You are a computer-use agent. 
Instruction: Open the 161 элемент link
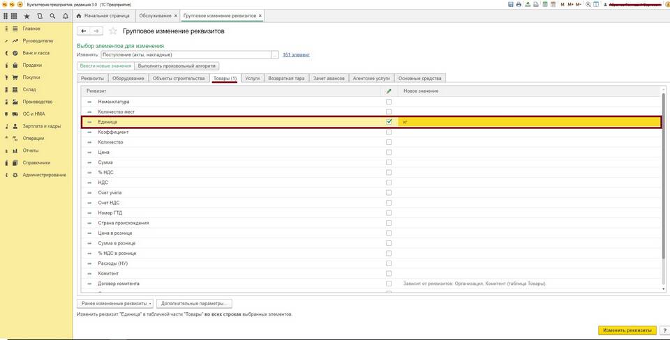[296, 54]
